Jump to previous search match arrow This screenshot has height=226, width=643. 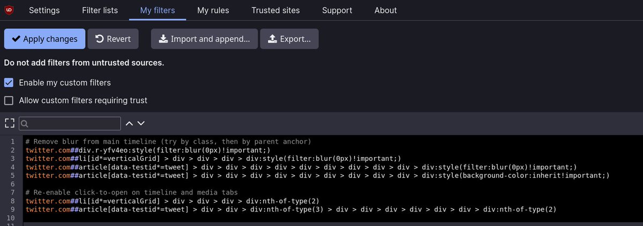pyautogui.click(x=129, y=123)
